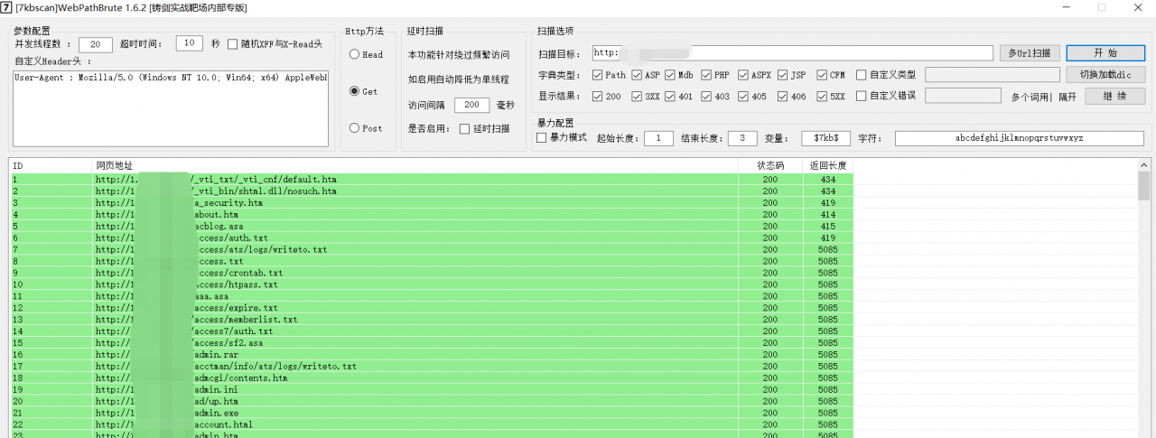Select the Head HTTP method
1156x438 pixels.
pos(355,54)
